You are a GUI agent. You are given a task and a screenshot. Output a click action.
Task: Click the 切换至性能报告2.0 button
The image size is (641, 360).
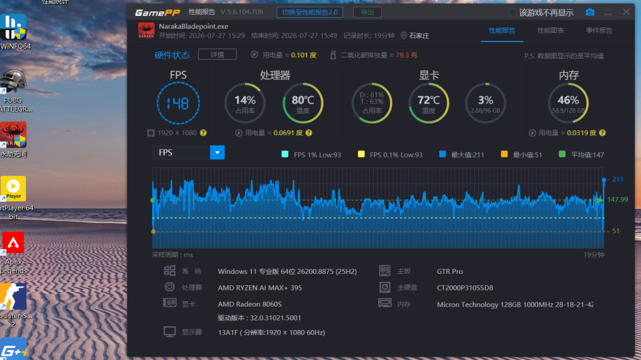pos(310,12)
